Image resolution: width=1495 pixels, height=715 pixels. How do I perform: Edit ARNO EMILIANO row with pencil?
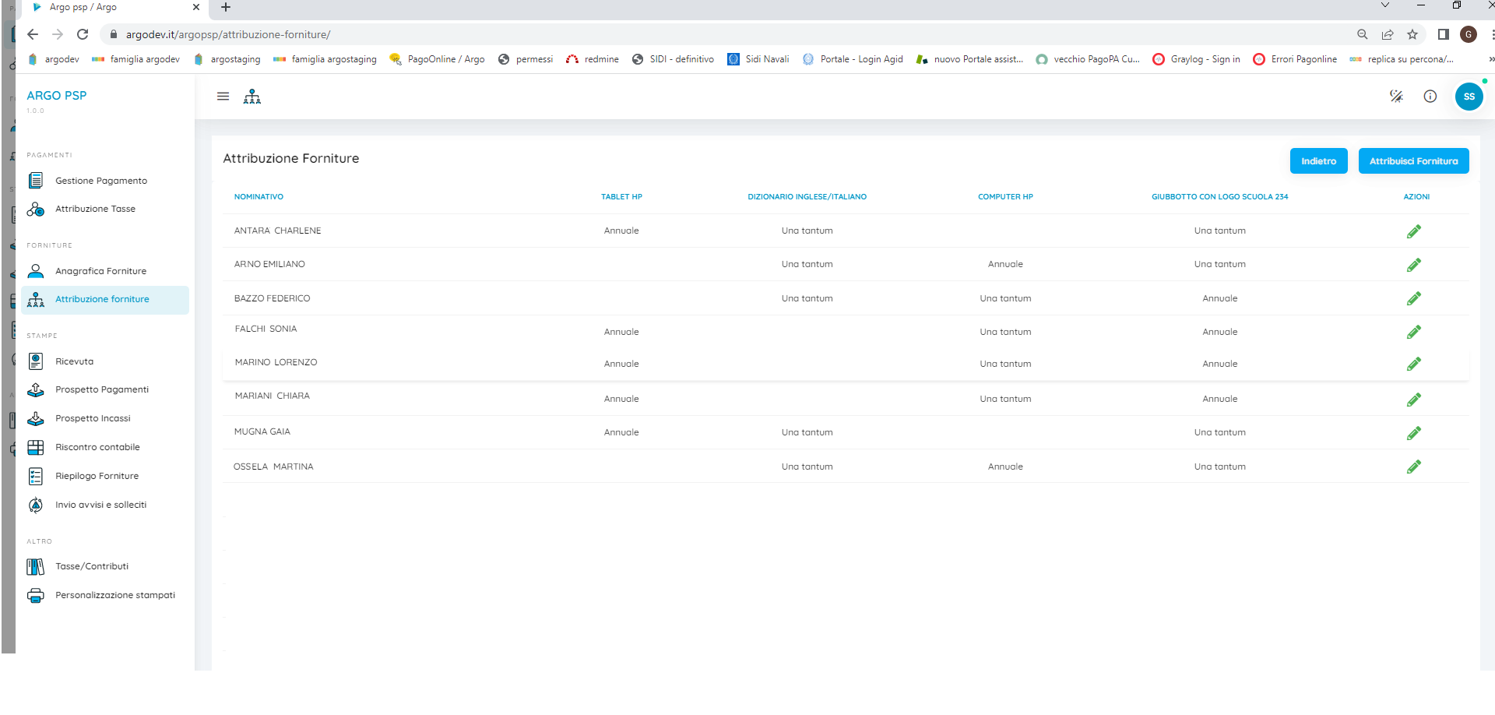click(1414, 265)
